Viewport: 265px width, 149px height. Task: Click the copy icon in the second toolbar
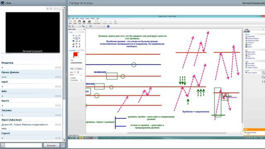[83, 26]
